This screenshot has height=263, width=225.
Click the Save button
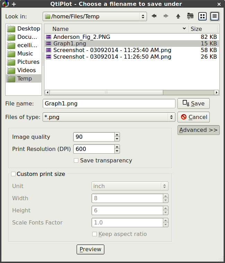coord(193,103)
